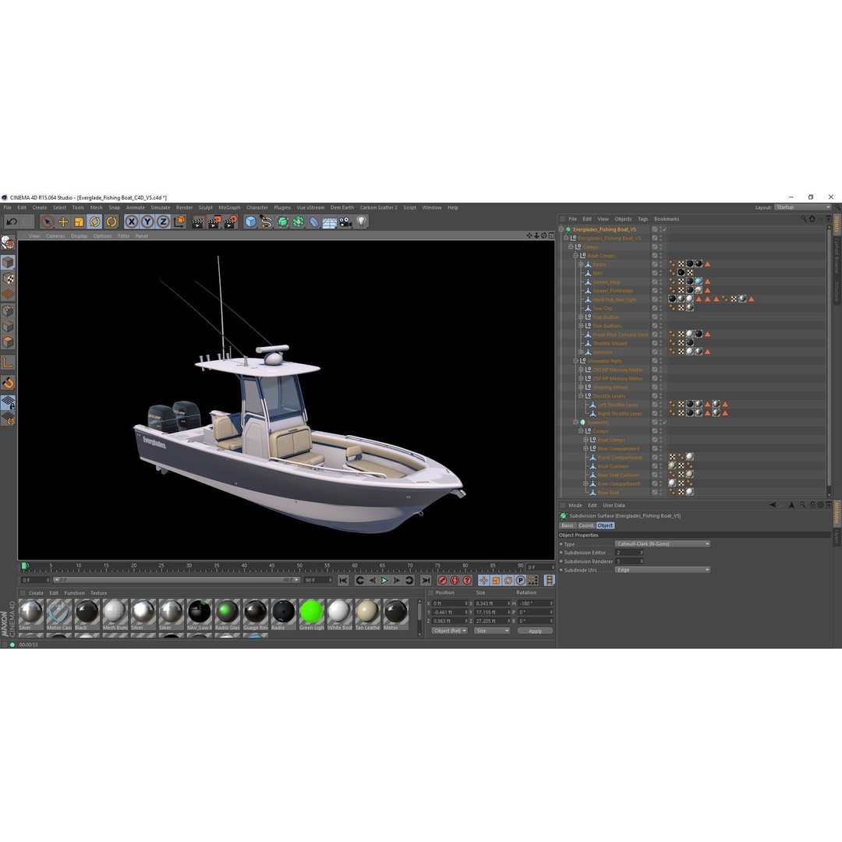The image size is (842, 842).
Task: Switch to the Coord. attributes tab
Action: coord(586,525)
